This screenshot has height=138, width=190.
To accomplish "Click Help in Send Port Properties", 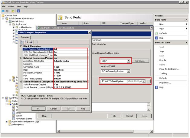I will (44, 116).
